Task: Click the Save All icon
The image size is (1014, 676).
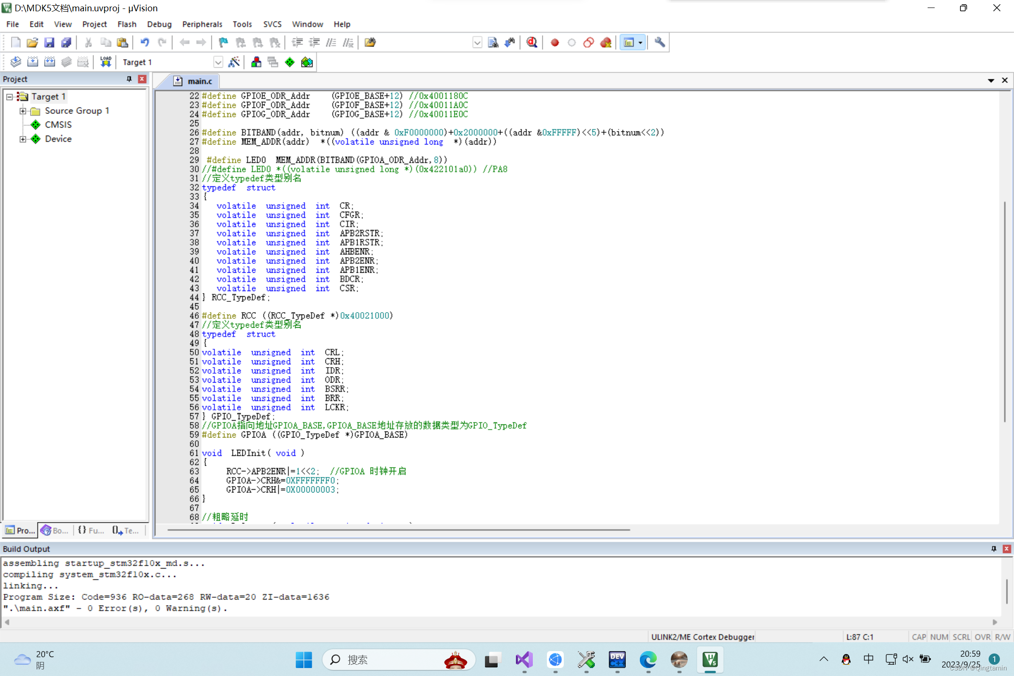Action: [x=66, y=43]
